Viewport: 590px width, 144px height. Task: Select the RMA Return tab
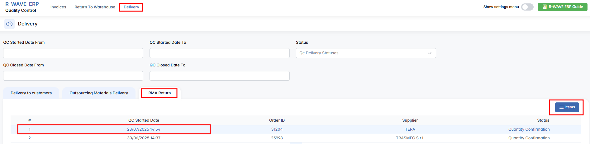(159, 93)
